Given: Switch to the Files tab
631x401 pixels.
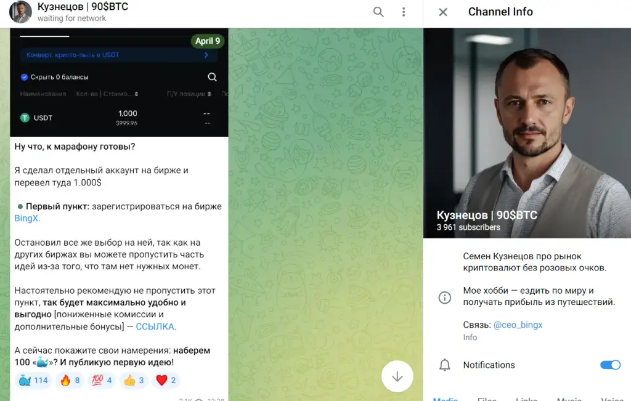Looking at the screenshot, I should tap(487, 399).
